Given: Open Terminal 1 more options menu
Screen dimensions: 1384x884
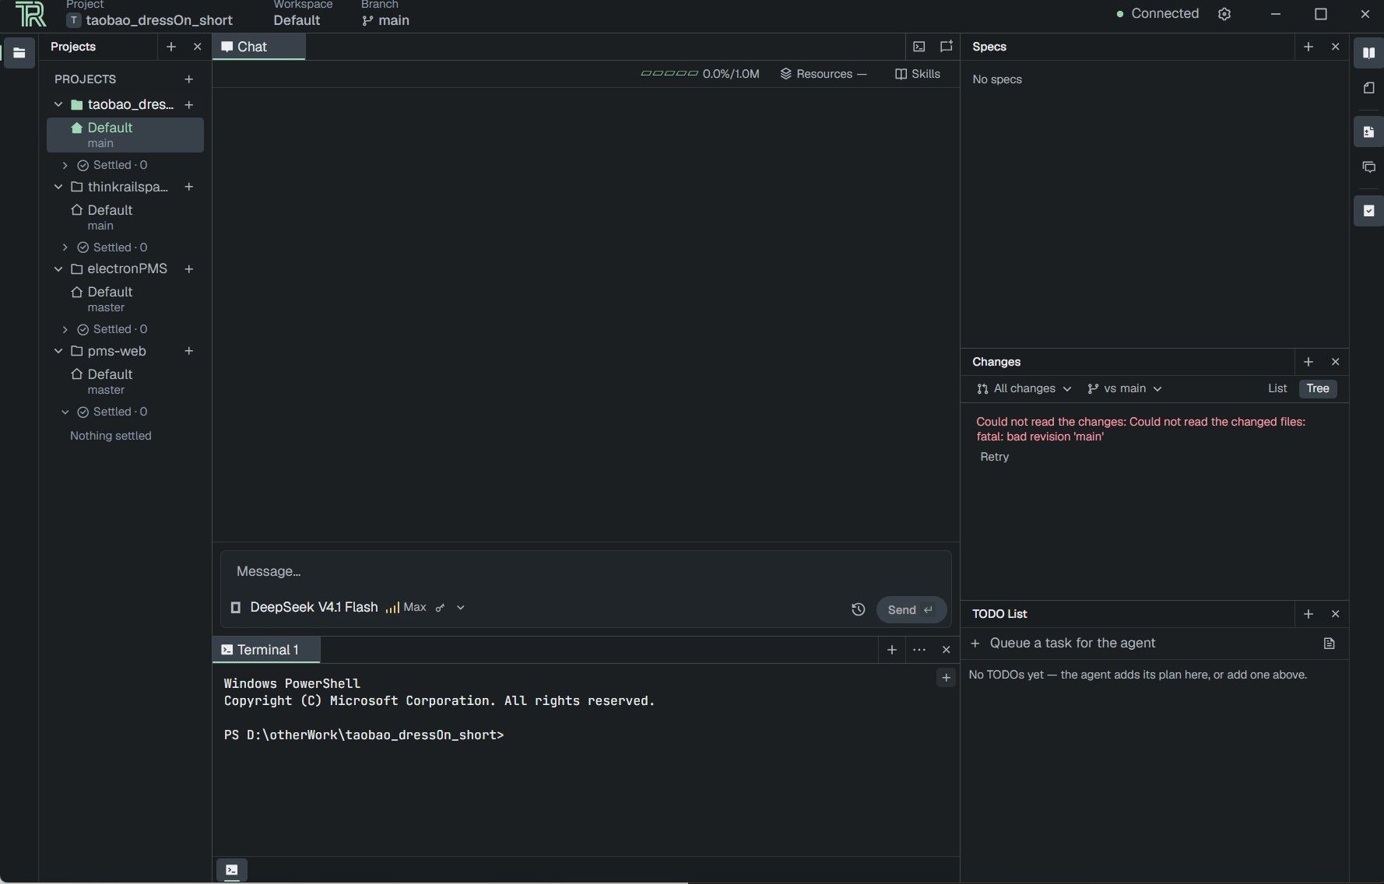Looking at the screenshot, I should coord(919,650).
